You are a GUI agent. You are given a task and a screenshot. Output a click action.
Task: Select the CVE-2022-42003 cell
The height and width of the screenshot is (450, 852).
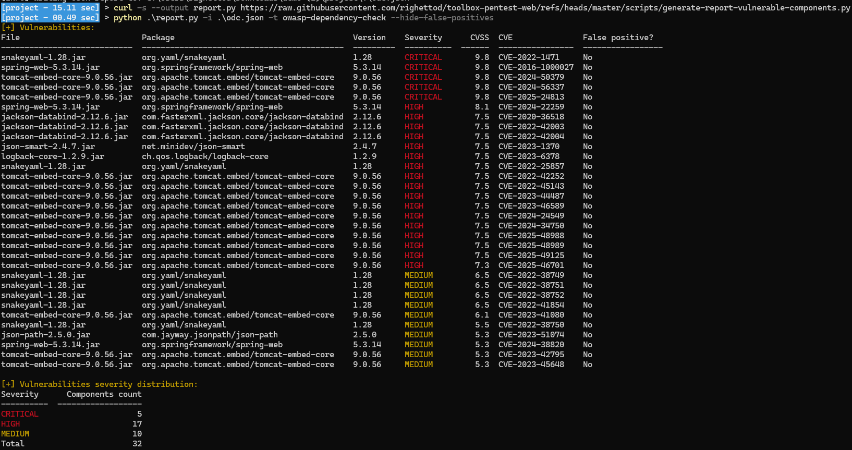[x=531, y=127]
